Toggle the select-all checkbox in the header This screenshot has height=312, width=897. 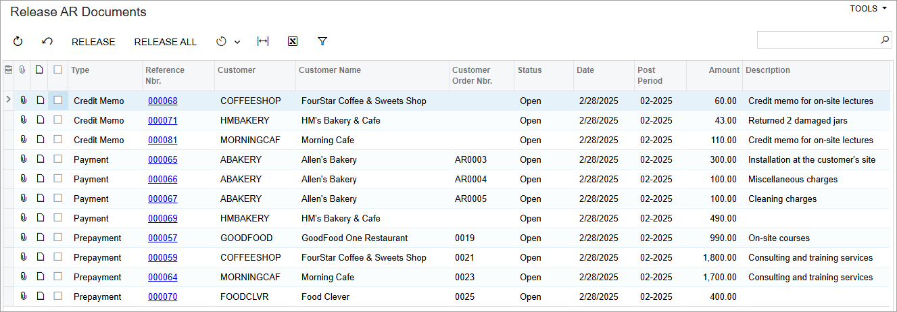pyautogui.click(x=58, y=70)
